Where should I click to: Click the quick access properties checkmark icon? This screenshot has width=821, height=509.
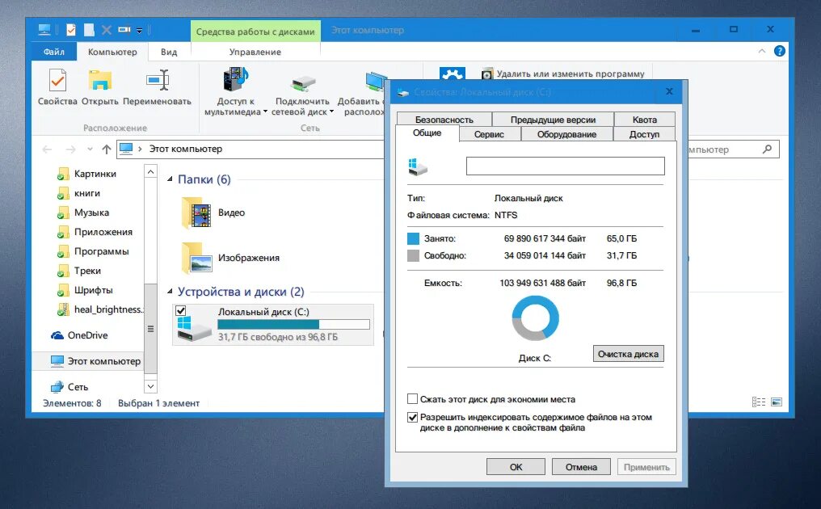click(70, 30)
